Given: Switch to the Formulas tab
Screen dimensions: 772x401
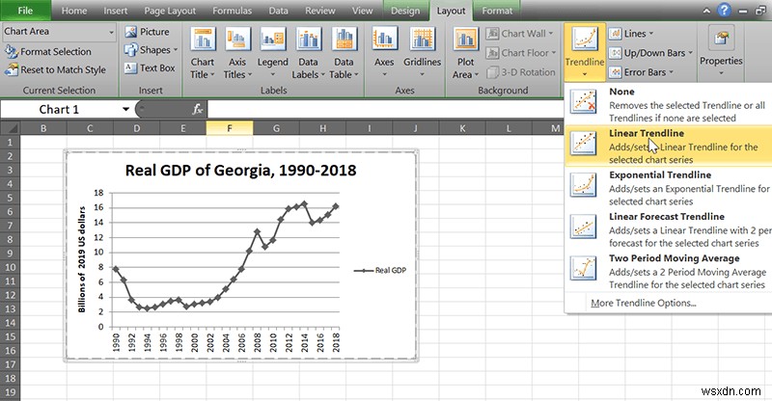Looking at the screenshot, I should [x=232, y=11].
